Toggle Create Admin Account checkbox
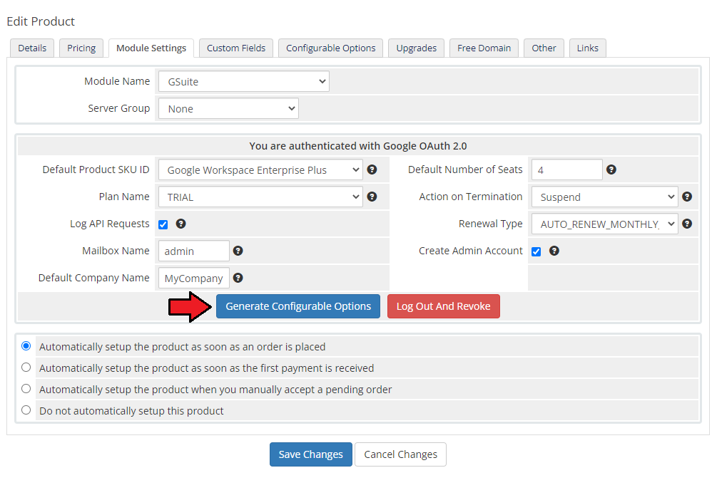 coord(536,251)
